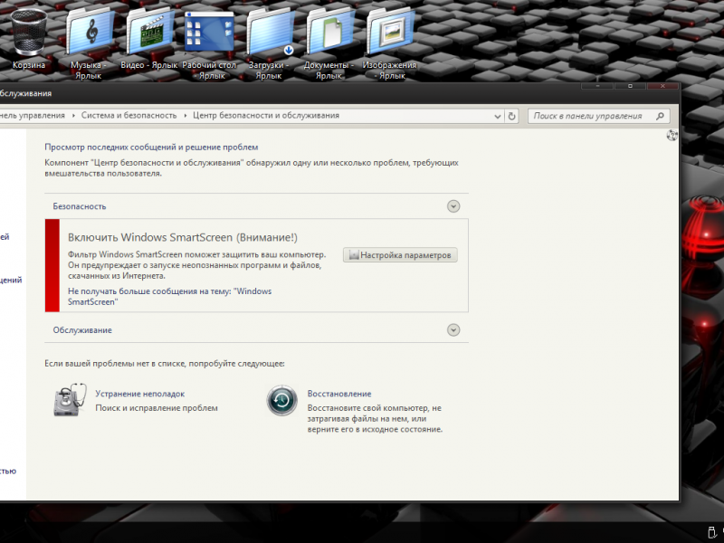Click the refresh icon in address bar

click(x=511, y=117)
